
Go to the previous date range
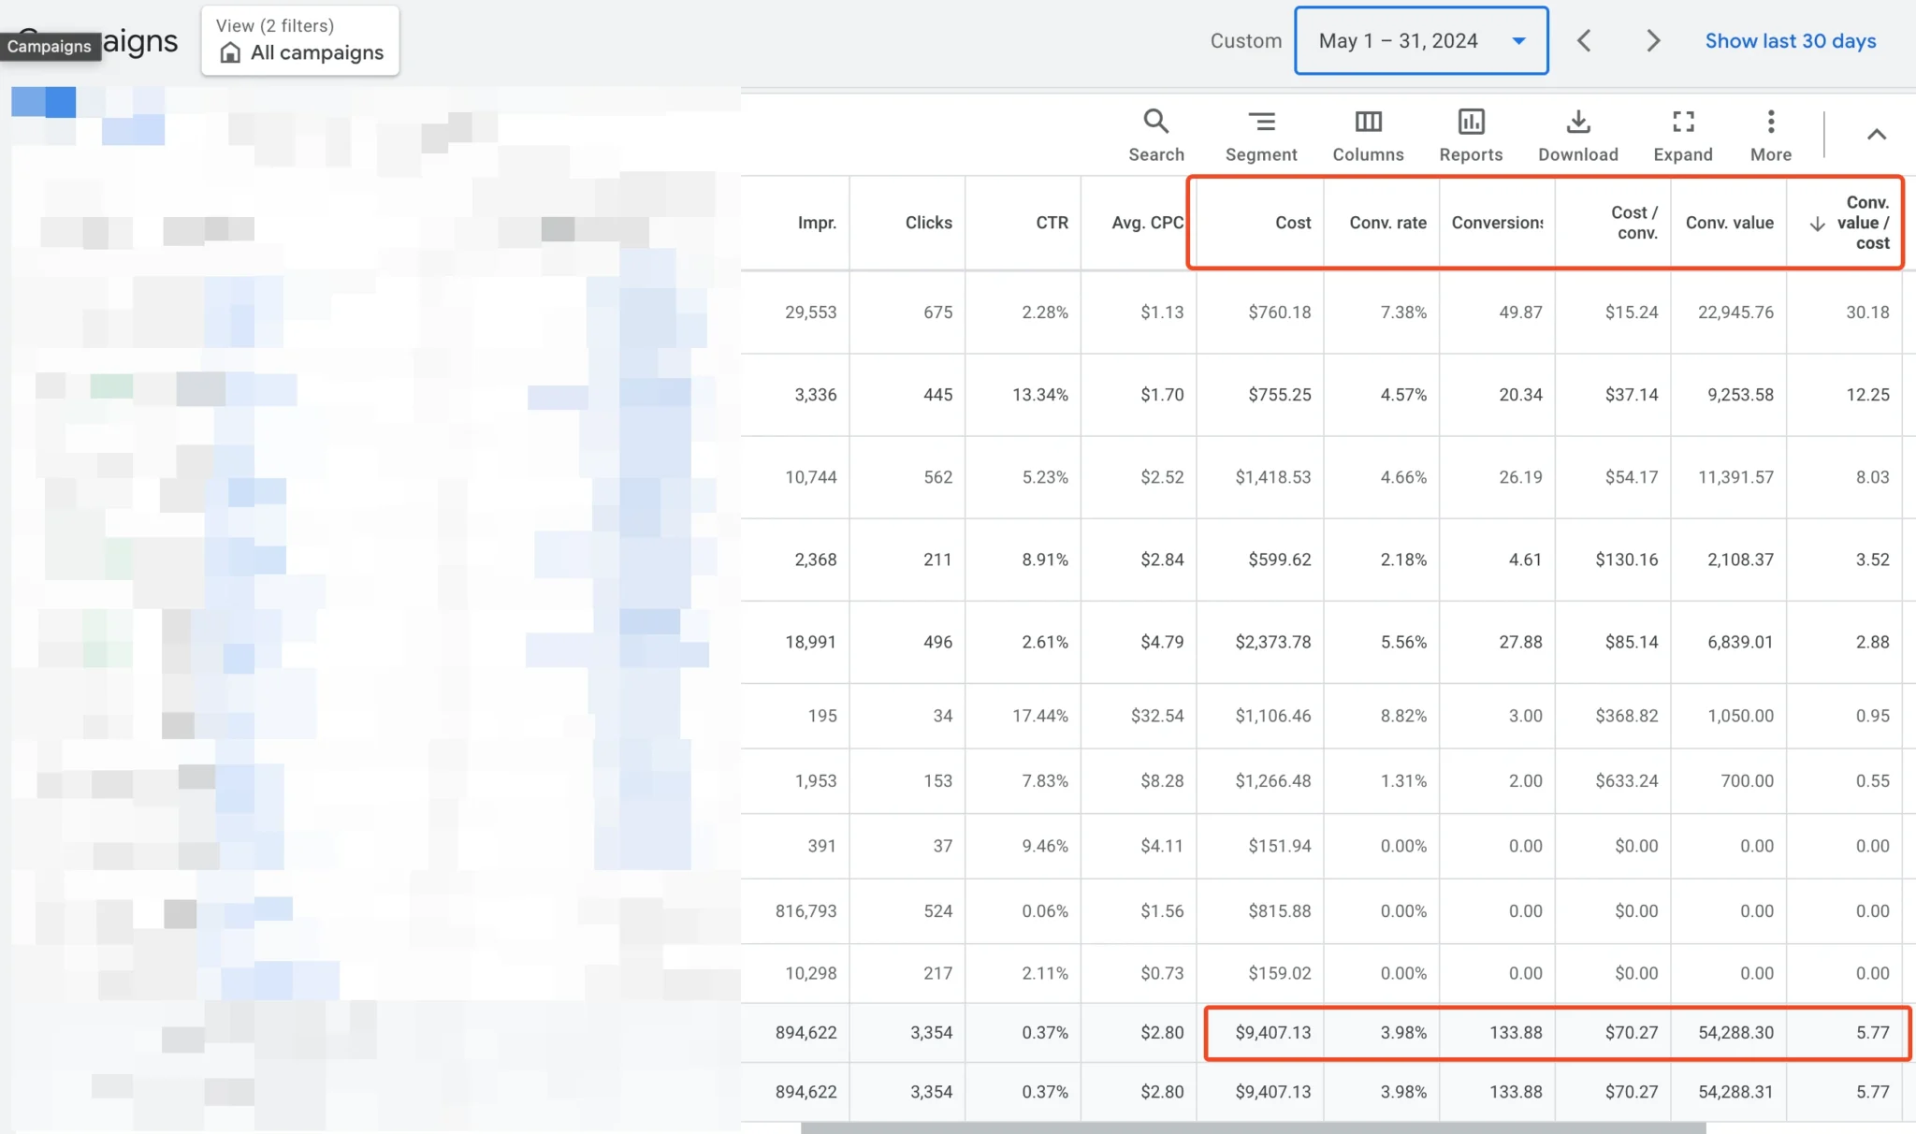(x=1584, y=41)
